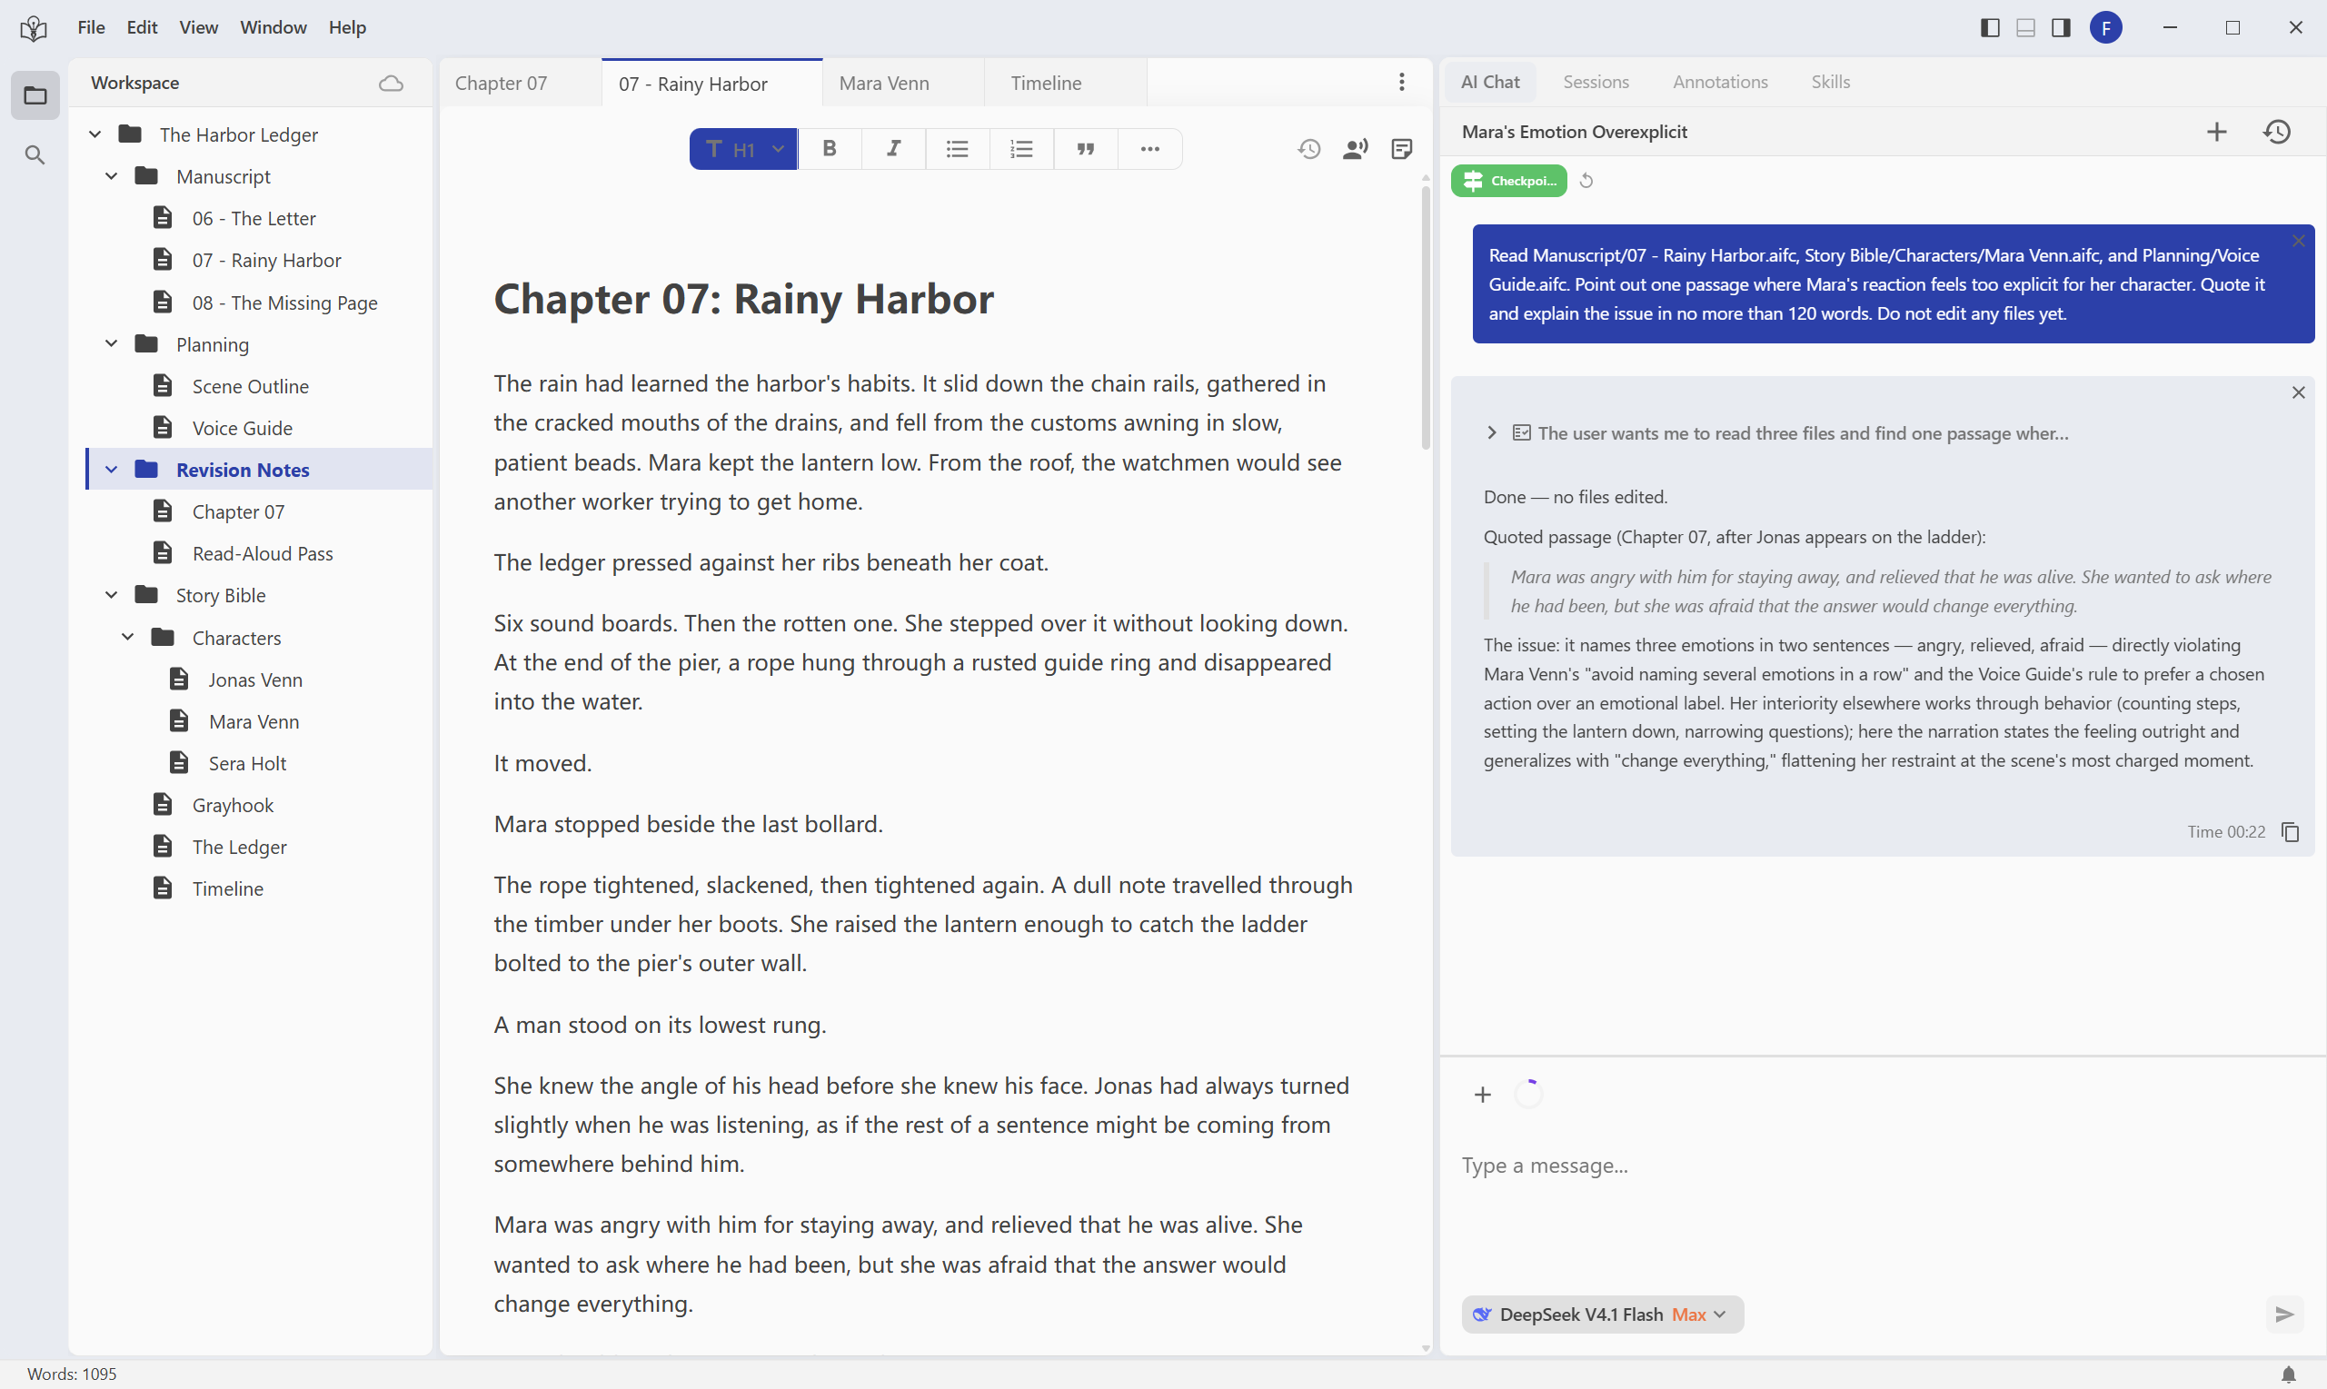Insert a bulleted list
Viewport: 2327px width, 1389px height.
(957, 148)
